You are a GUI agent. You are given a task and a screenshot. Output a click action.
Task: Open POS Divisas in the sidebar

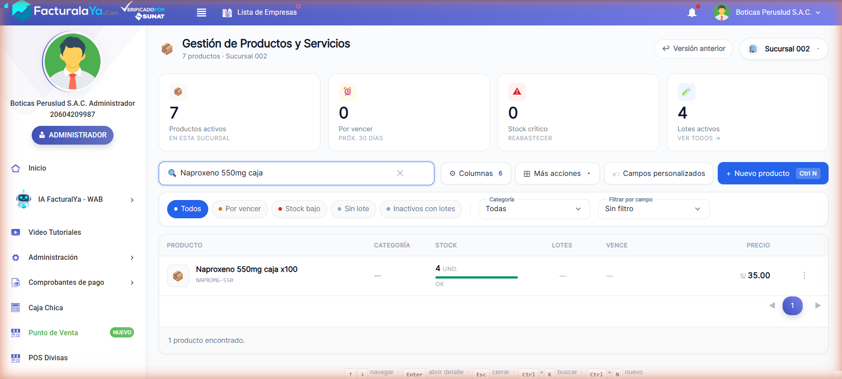click(x=48, y=358)
